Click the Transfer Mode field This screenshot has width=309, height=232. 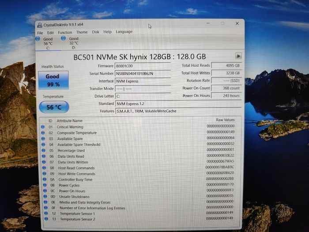click(x=143, y=89)
